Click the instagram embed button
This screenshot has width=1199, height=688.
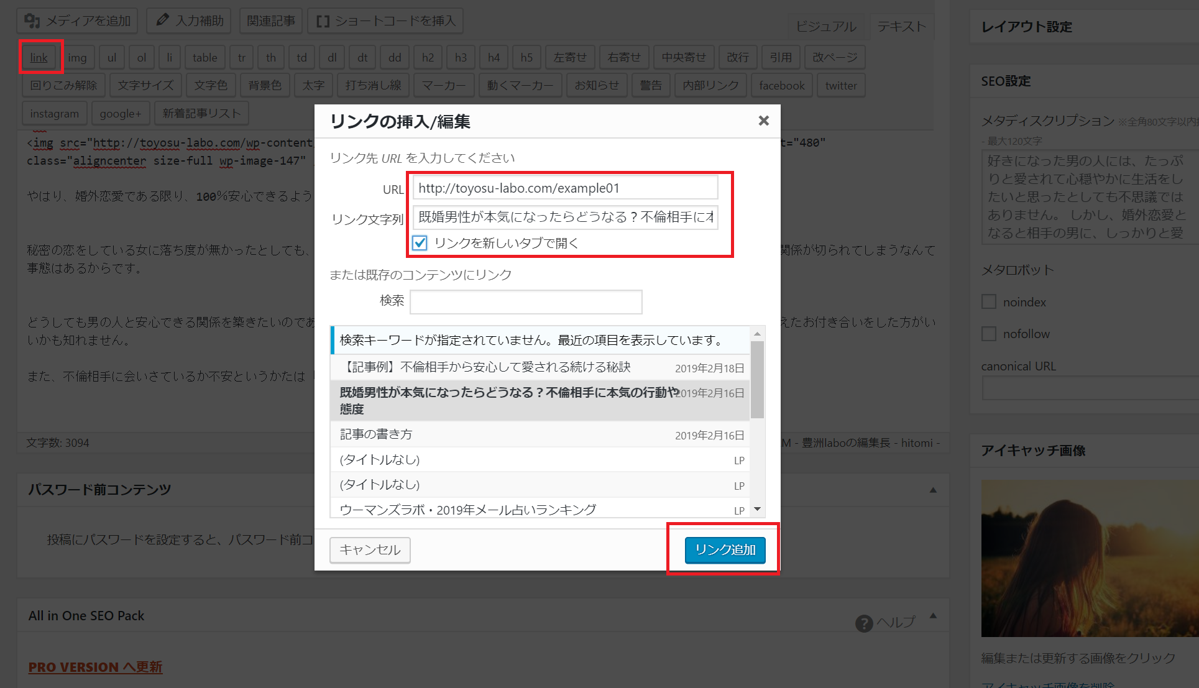point(54,113)
